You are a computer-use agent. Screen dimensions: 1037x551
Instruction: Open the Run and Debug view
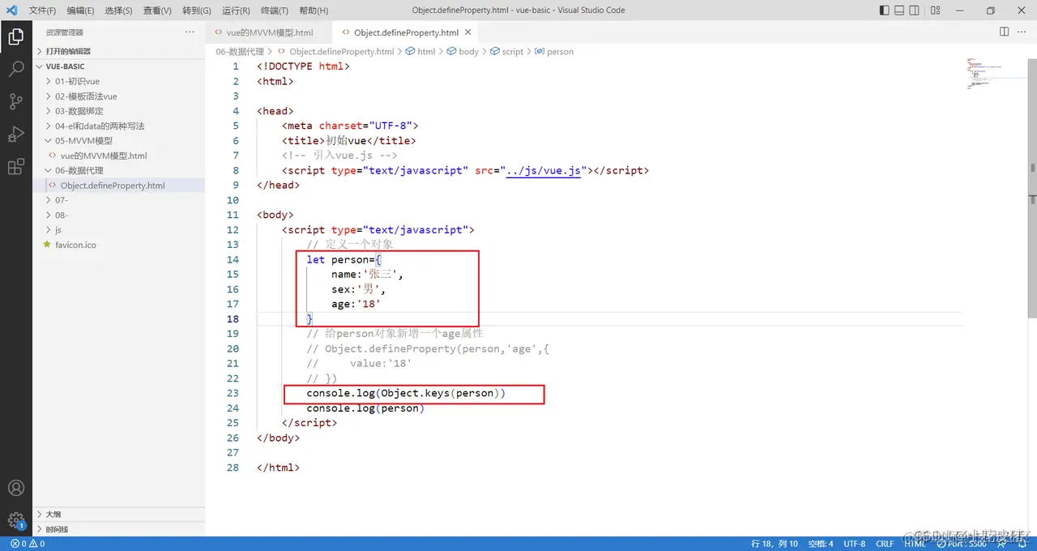click(15, 134)
